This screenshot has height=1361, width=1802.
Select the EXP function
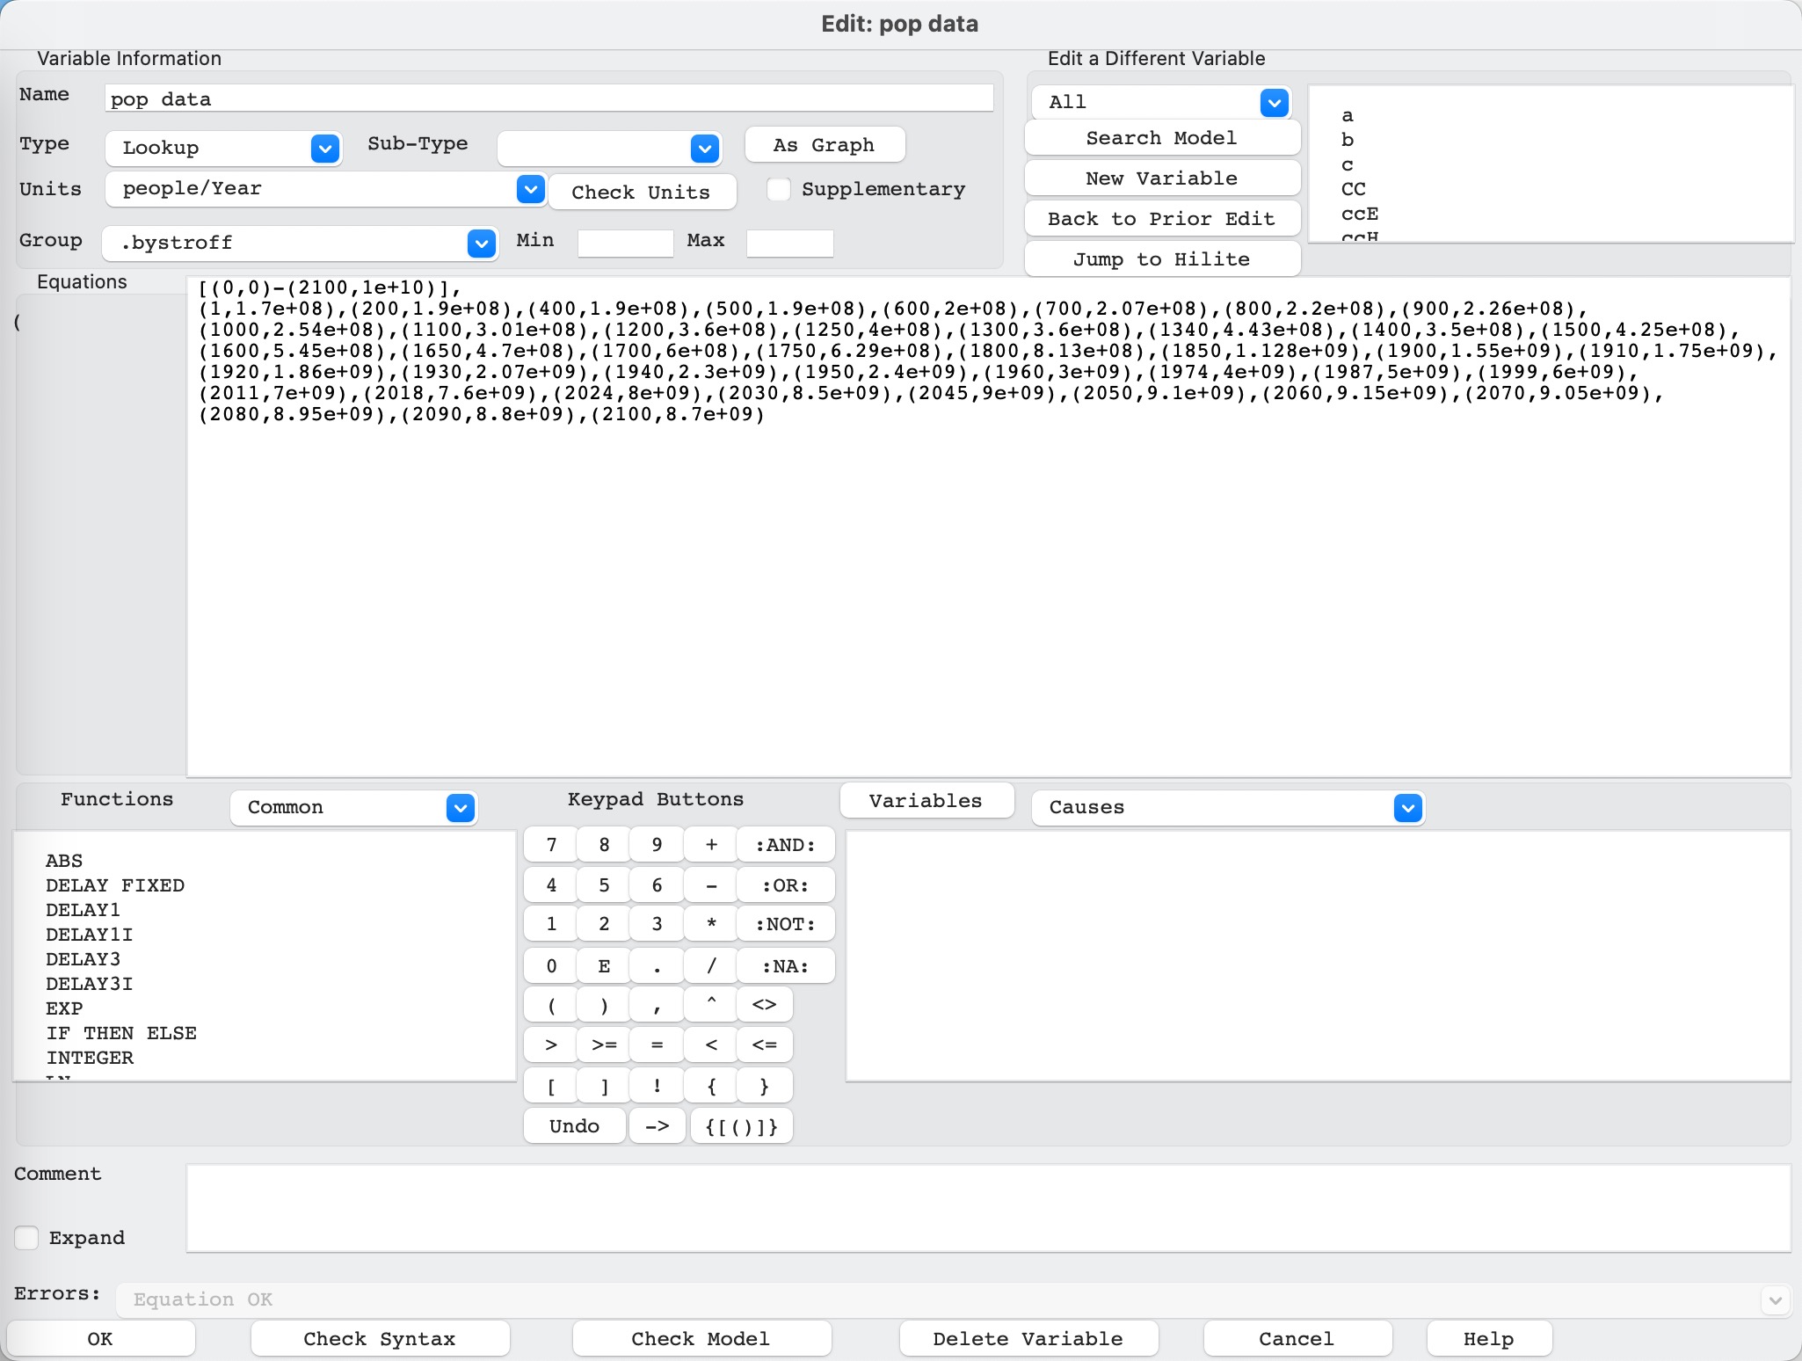point(64,1008)
